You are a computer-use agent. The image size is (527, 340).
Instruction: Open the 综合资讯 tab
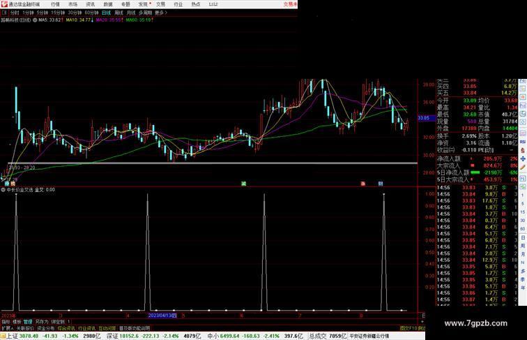point(66,328)
